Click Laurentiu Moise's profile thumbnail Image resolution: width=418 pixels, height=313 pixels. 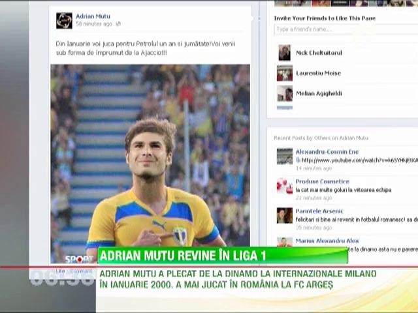click(285, 73)
